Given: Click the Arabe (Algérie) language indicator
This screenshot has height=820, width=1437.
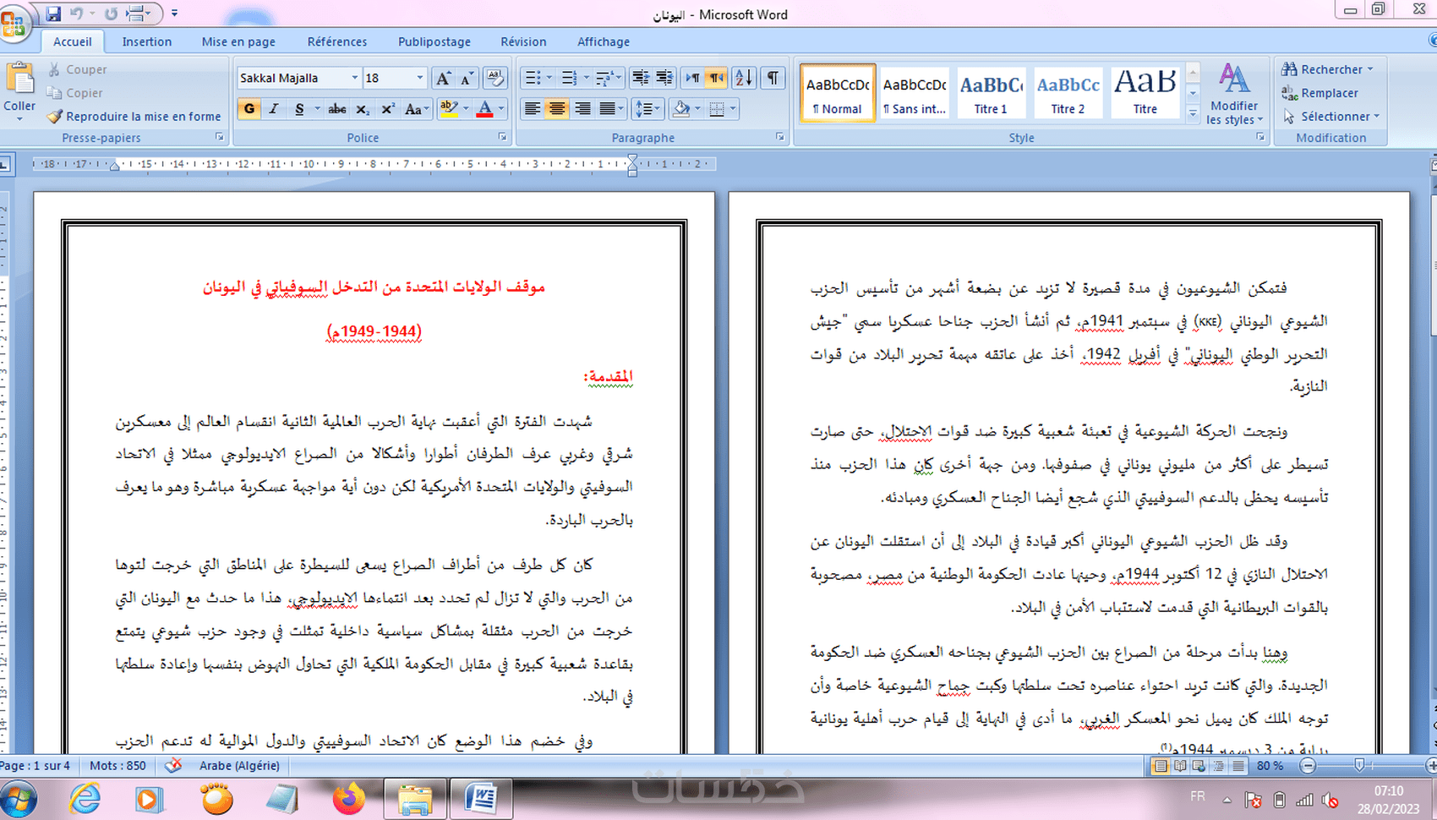Looking at the screenshot, I should click(x=239, y=765).
